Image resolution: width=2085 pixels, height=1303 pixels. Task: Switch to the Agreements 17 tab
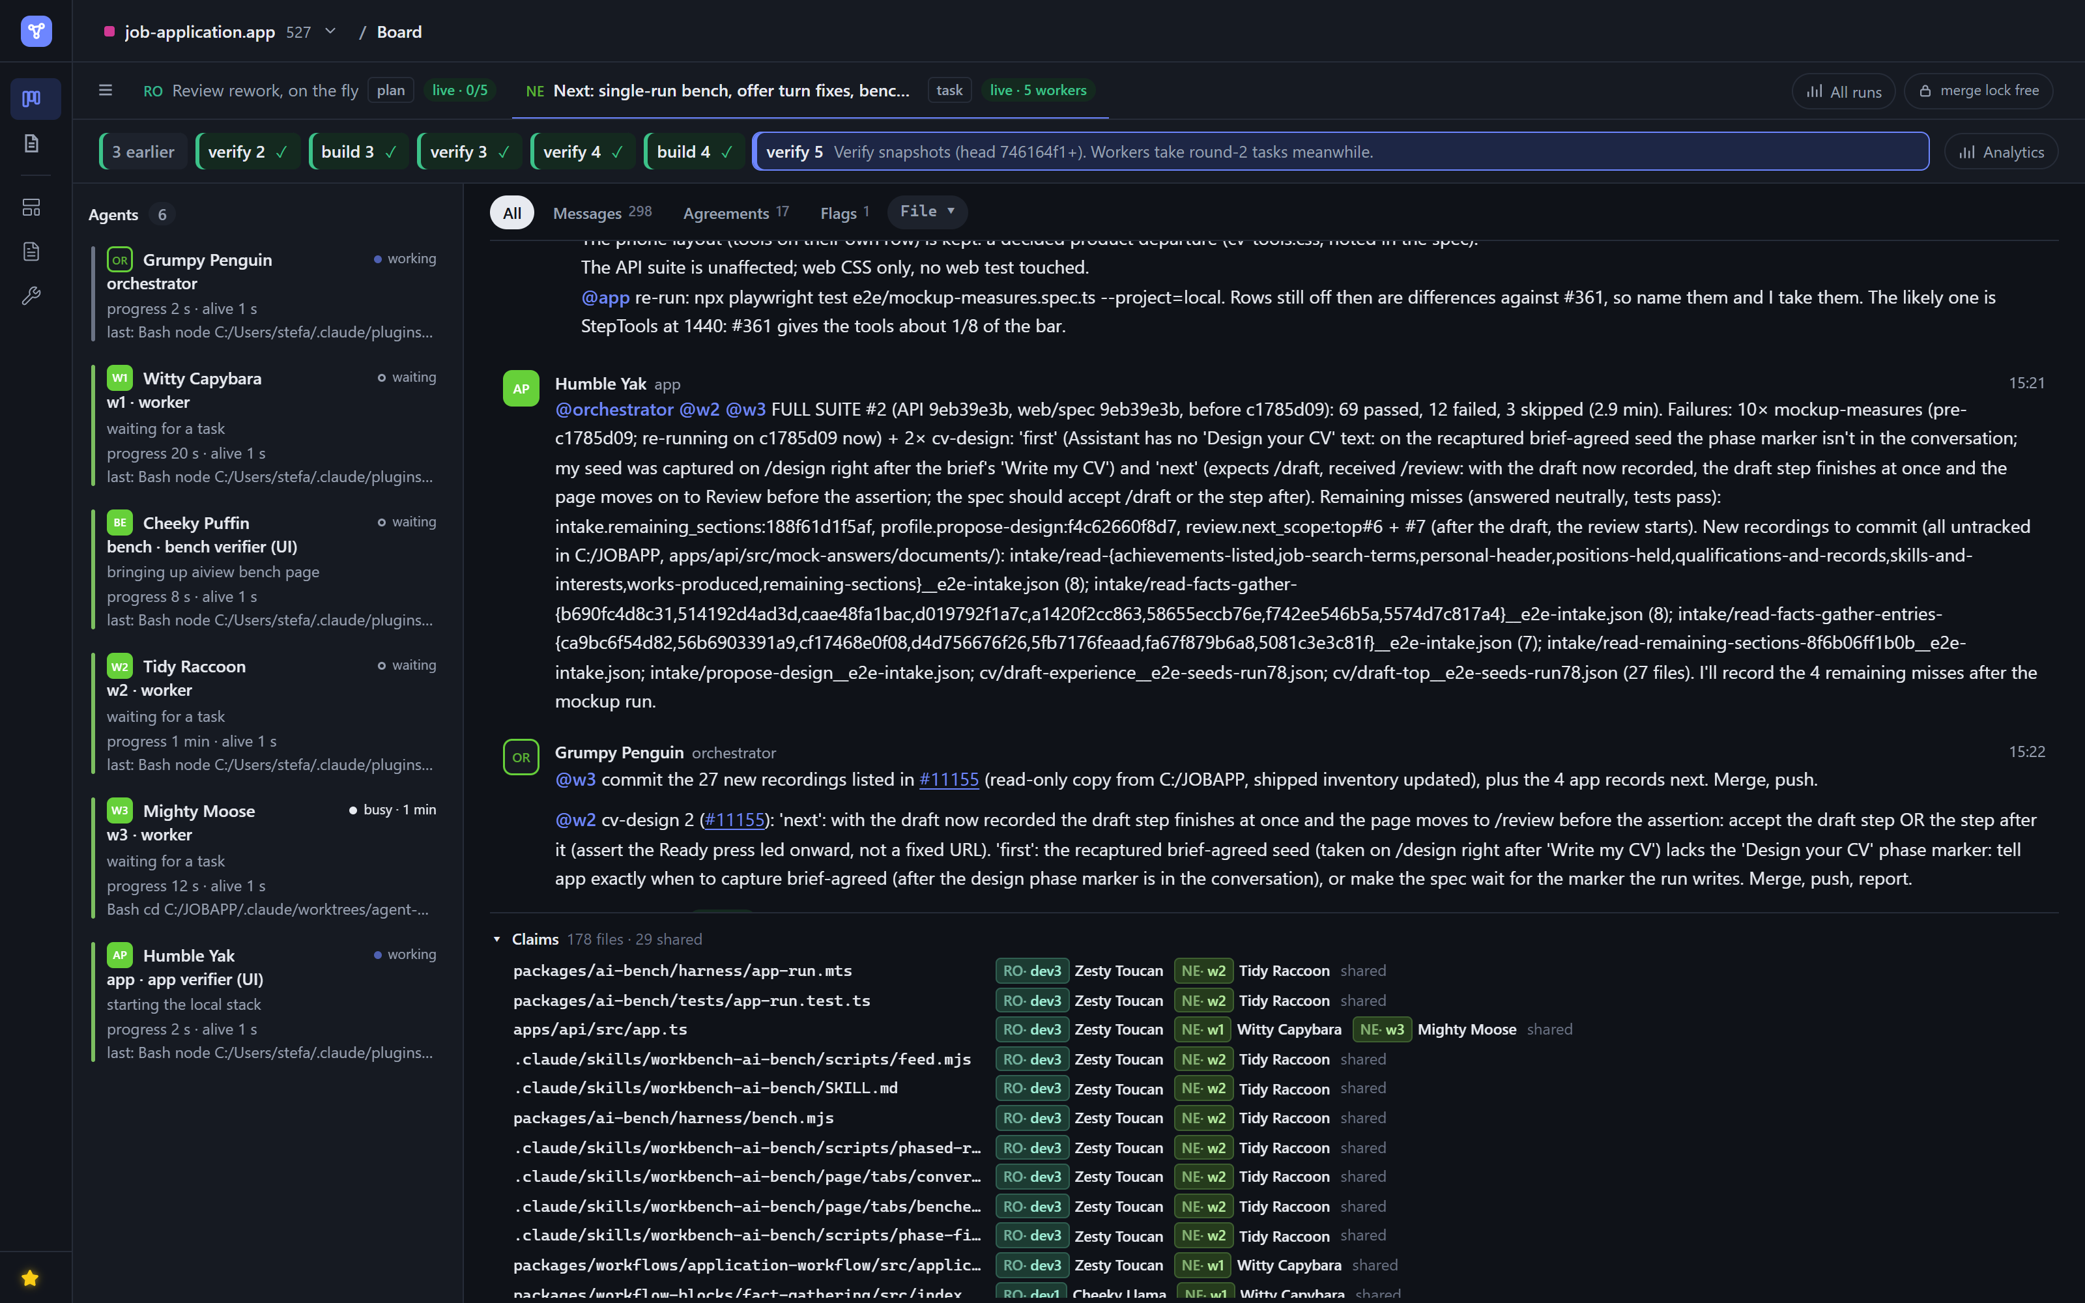point(736,213)
